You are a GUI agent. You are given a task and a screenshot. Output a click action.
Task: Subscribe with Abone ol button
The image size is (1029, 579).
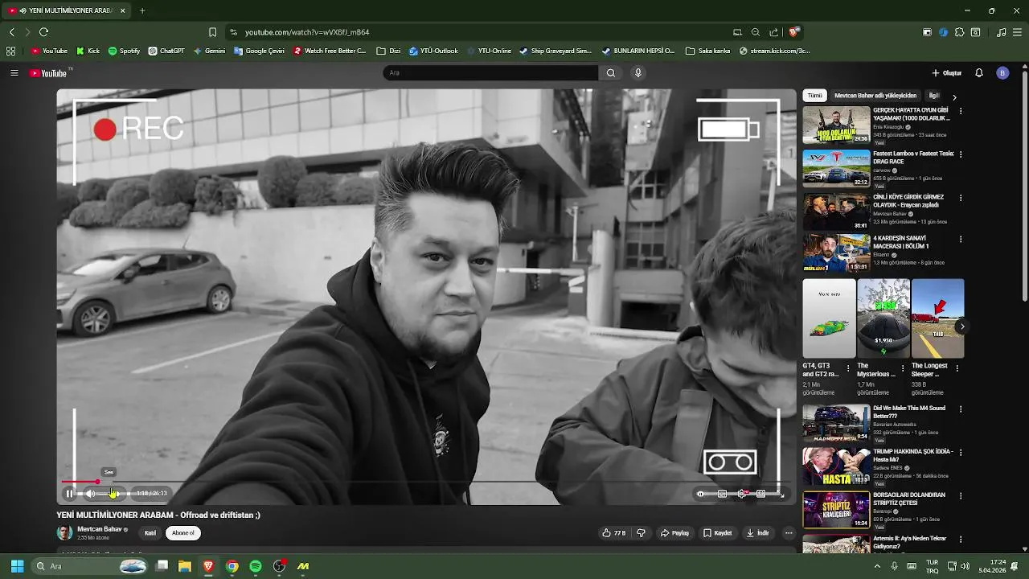click(182, 533)
